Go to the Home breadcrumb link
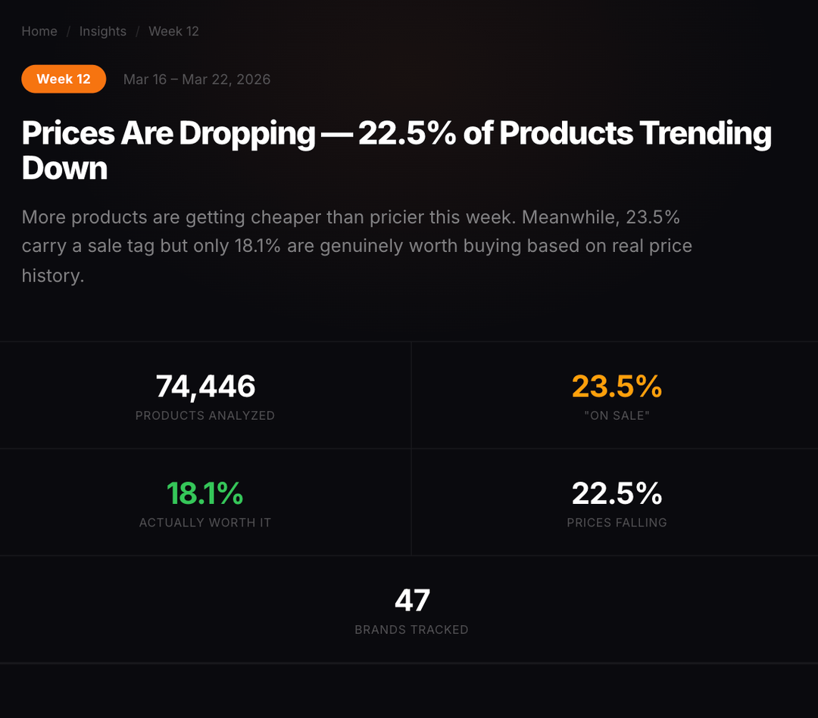Viewport: 818px width, 718px height. tap(39, 31)
